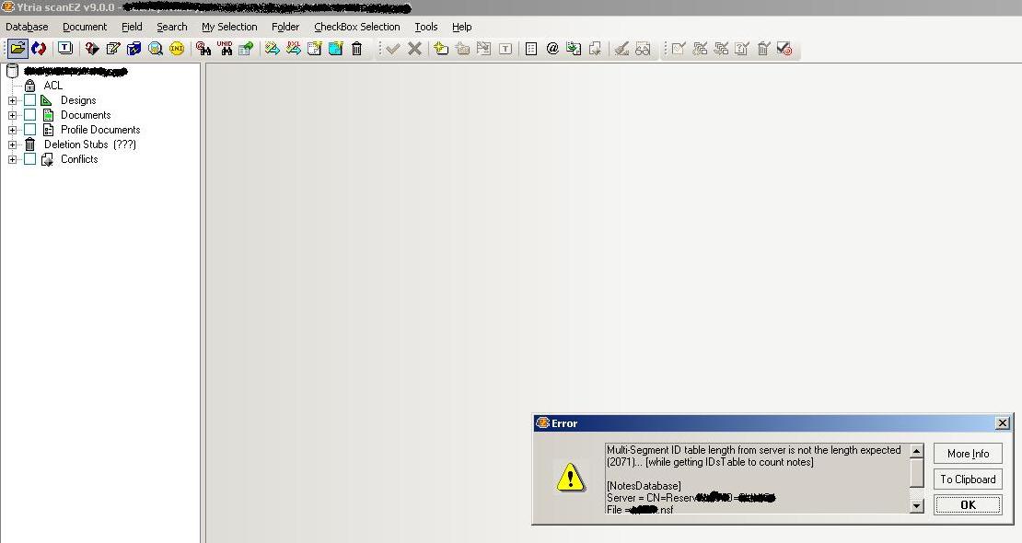Viewport: 1022px width, 543px height.
Task: Tick the Designs checkbox
Action: click(x=30, y=99)
